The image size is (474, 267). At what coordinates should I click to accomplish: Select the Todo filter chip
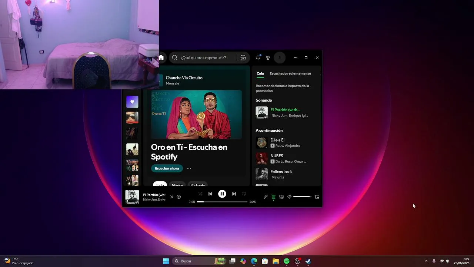[x=160, y=185]
